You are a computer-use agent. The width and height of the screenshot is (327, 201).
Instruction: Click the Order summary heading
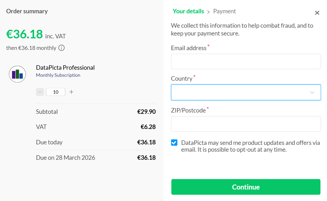pos(27,11)
